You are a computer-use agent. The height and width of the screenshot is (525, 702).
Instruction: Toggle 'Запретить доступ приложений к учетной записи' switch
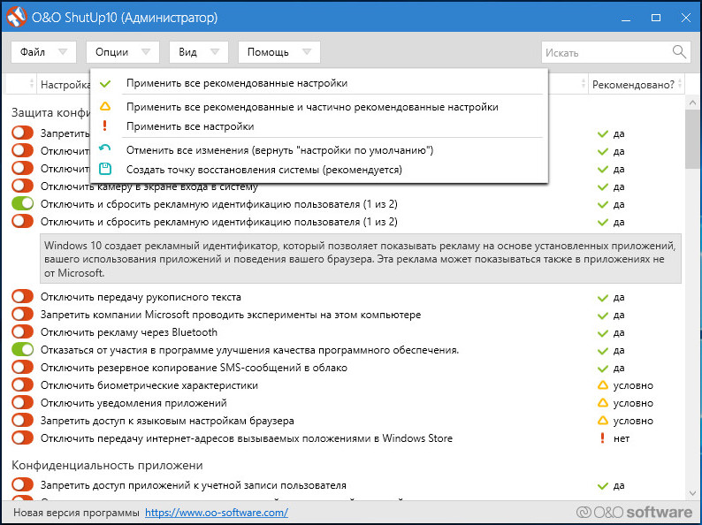point(22,484)
